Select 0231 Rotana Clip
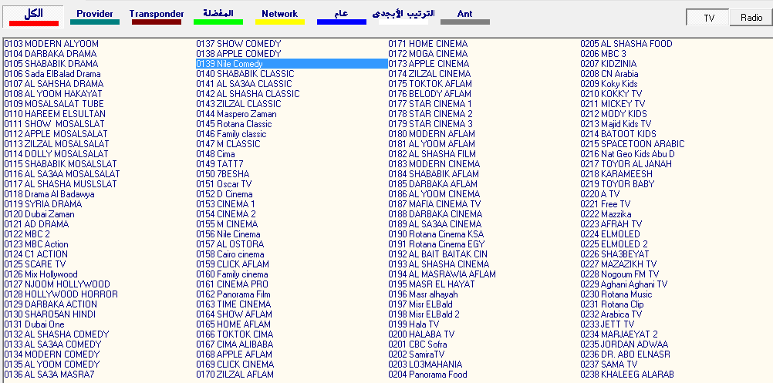 pyautogui.click(x=612, y=304)
